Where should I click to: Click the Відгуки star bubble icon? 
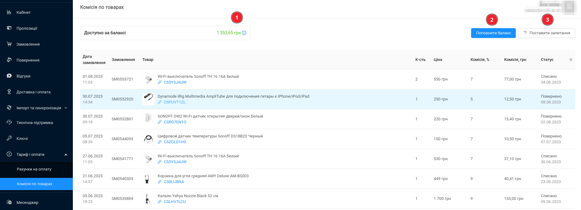[9, 76]
